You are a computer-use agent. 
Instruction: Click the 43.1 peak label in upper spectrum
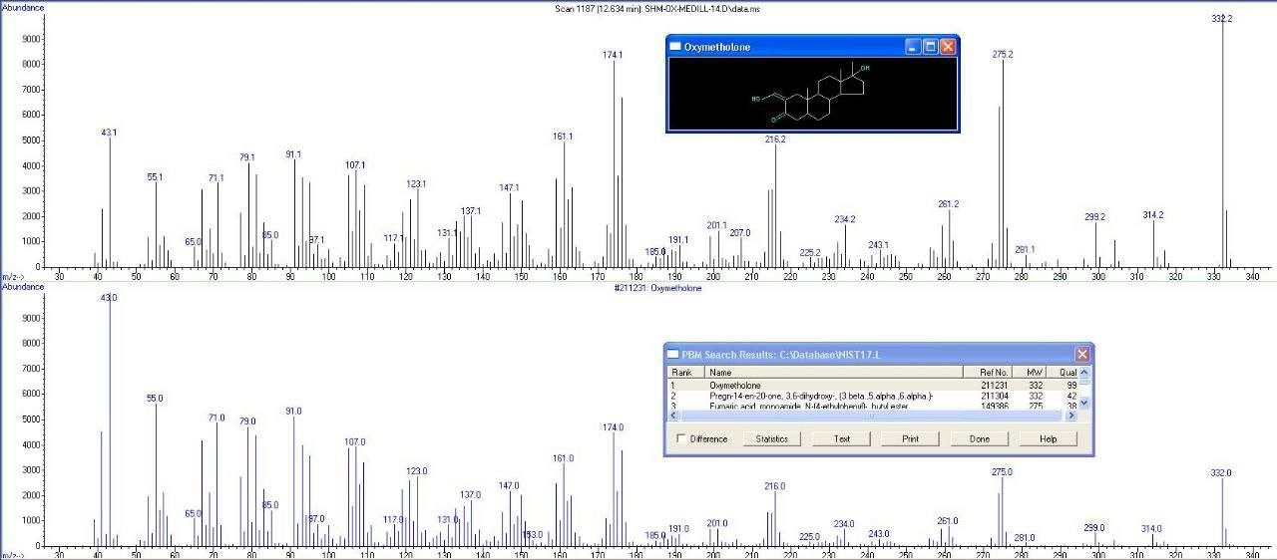(109, 133)
